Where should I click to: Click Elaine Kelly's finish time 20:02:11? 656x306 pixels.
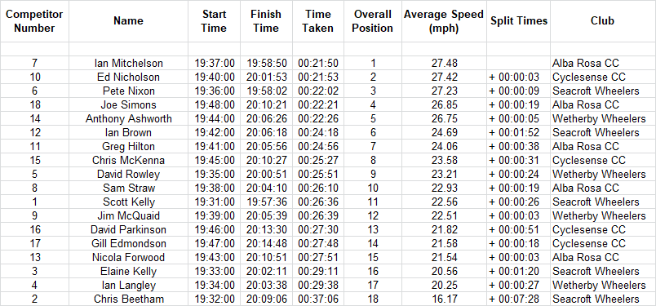click(x=266, y=271)
